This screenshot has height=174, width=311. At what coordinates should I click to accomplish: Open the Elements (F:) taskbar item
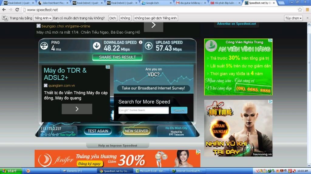[78, 171]
